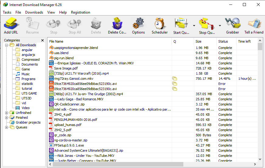Sort by File Name column header
265x168 pixels.
(110, 41)
